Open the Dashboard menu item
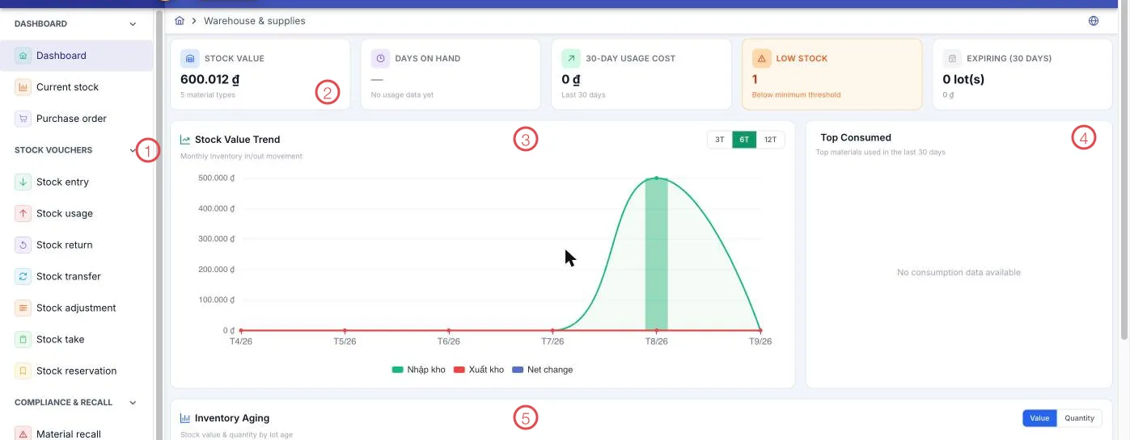The image size is (1130, 440). tap(76, 56)
